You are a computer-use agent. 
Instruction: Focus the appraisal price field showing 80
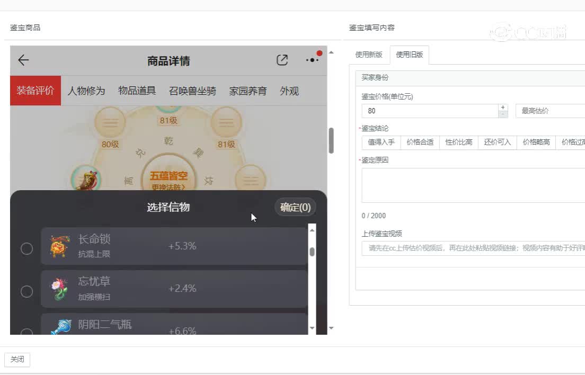click(430, 111)
